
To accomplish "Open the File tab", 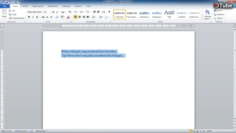I will pos(5,6).
